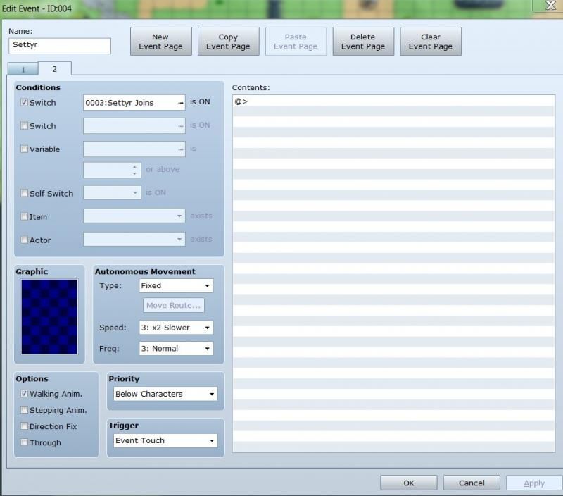563x496 pixels.
Task: Open the Autonomous Movement Type dropdown
Action: tap(176, 285)
